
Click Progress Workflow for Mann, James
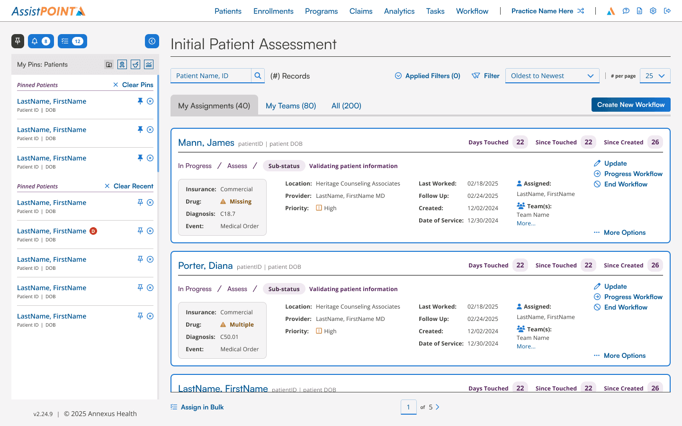tap(628, 174)
